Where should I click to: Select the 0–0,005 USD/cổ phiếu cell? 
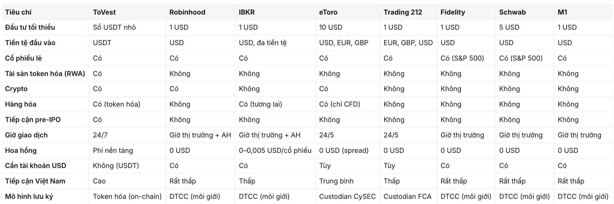(x=275, y=151)
